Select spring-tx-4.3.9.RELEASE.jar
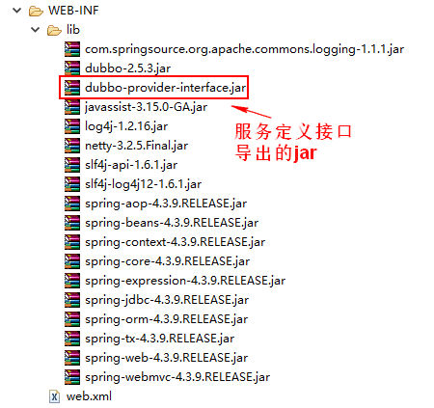The height and width of the screenshot is (408, 434). [x=159, y=339]
